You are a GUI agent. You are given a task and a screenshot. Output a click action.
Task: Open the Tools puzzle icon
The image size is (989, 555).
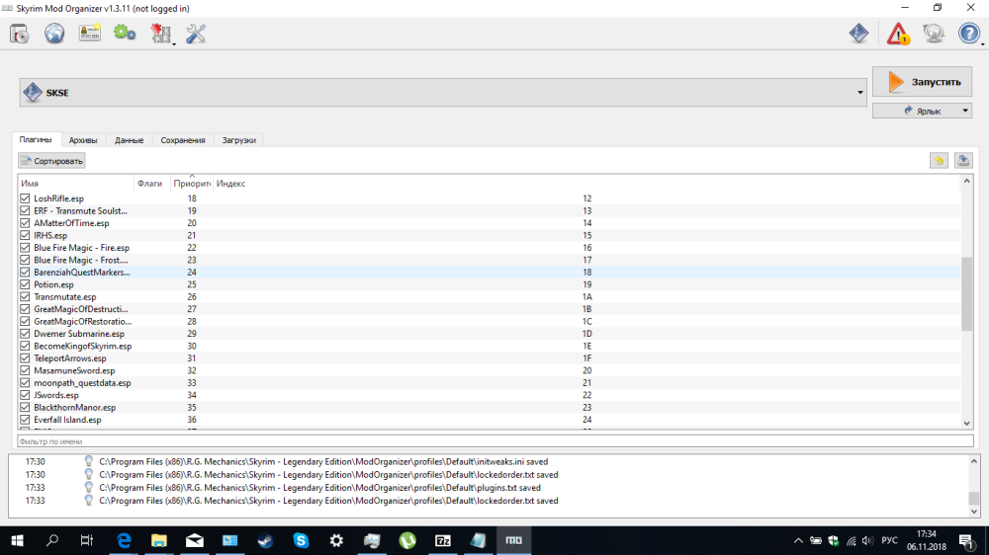160,34
